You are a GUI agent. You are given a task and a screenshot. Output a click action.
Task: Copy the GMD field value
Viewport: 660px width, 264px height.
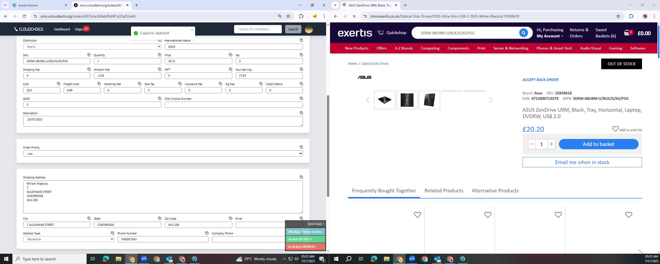tap(160, 98)
